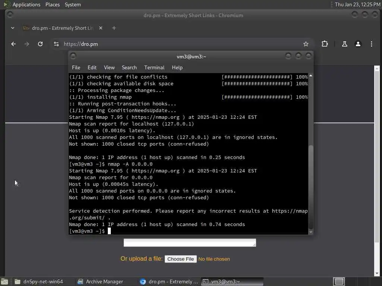Click 'Or upload a file:' label
Screen dimensions: 382x286
click(x=141, y=259)
